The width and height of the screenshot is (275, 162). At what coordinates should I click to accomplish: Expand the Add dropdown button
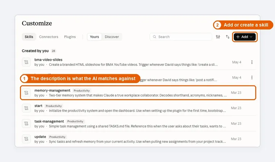click(x=245, y=37)
